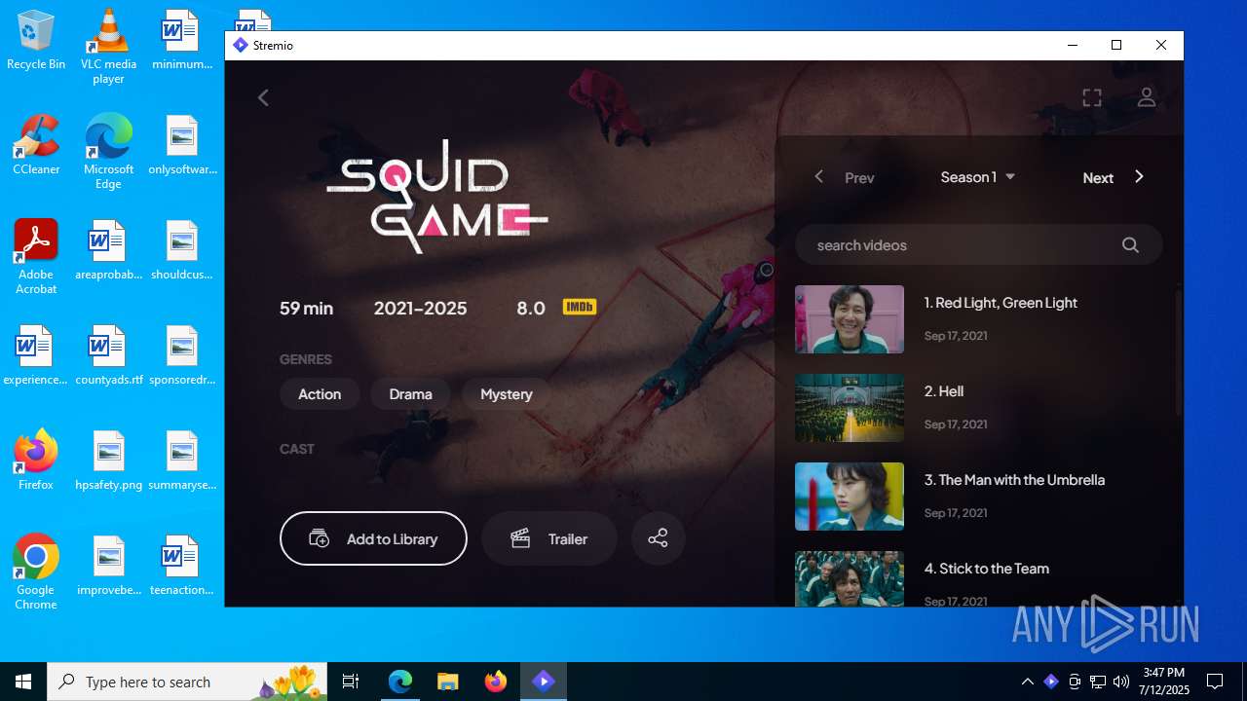This screenshot has width=1247, height=701.
Task: Select the Drama genre tag
Action: (410, 394)
